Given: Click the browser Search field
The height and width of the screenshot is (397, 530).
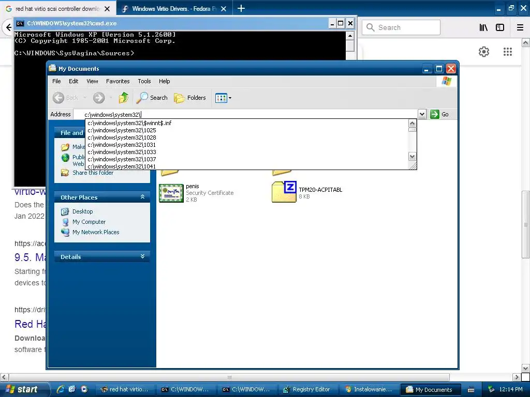Looking at the screenshot, I should 401,27.
